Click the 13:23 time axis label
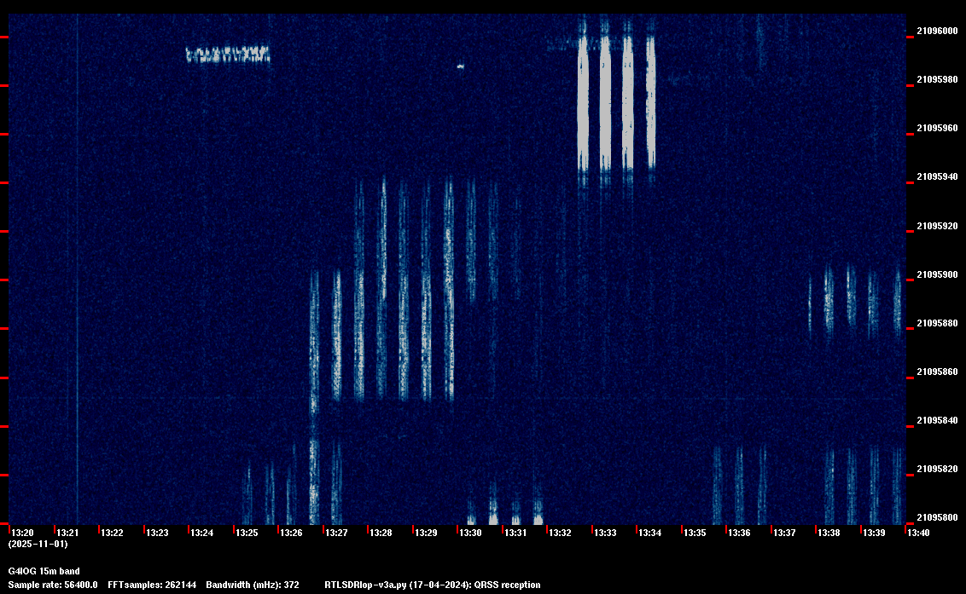This screenshot has width=966, height=594. (157, 533)
